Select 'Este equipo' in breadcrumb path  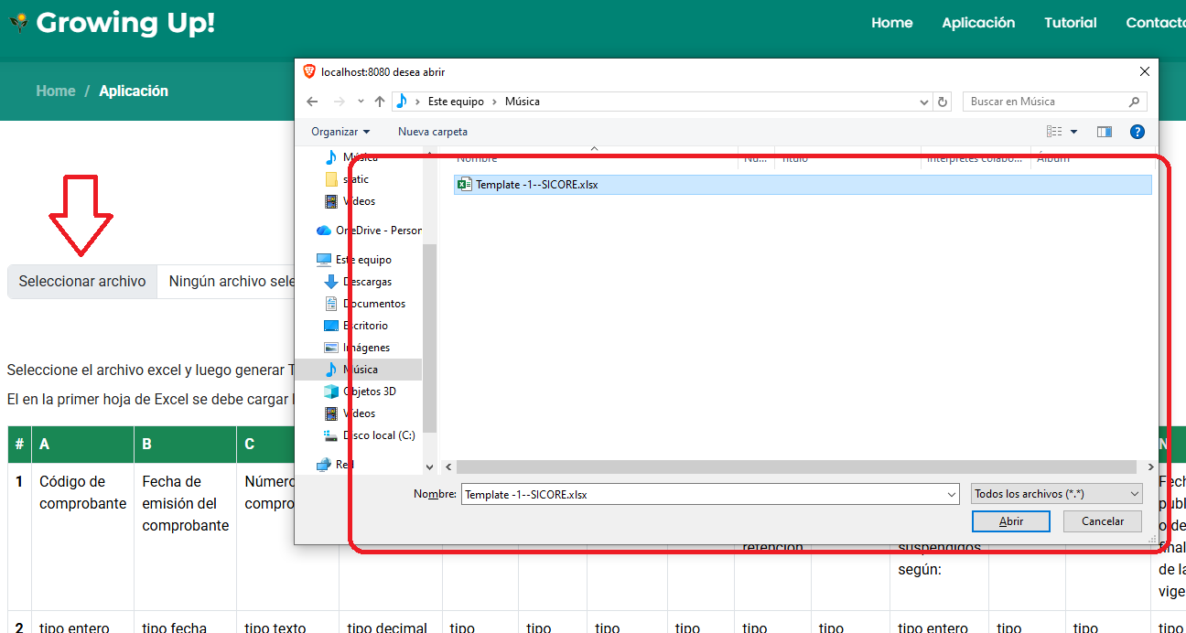tap(456, 102)
